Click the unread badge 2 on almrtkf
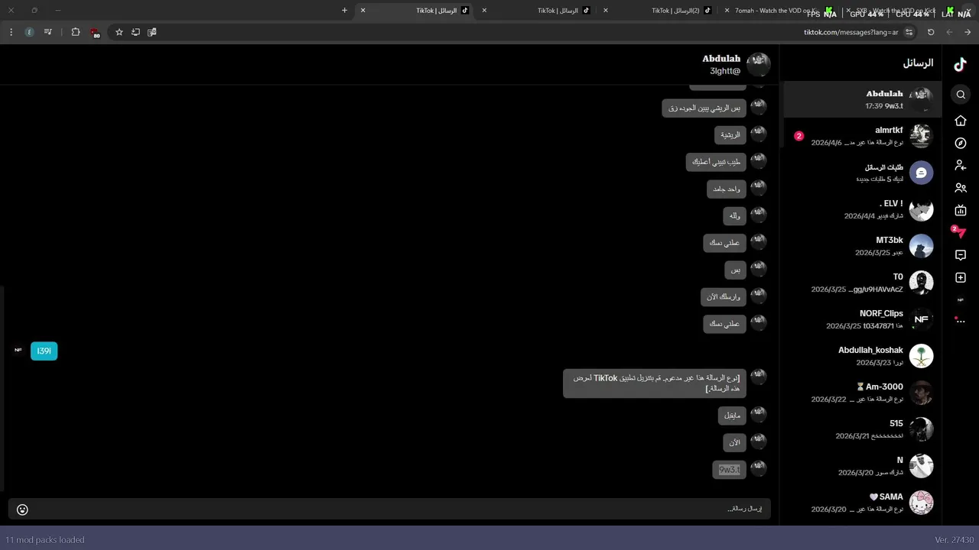This screenshot has width=979, height=550. point(798,136)
